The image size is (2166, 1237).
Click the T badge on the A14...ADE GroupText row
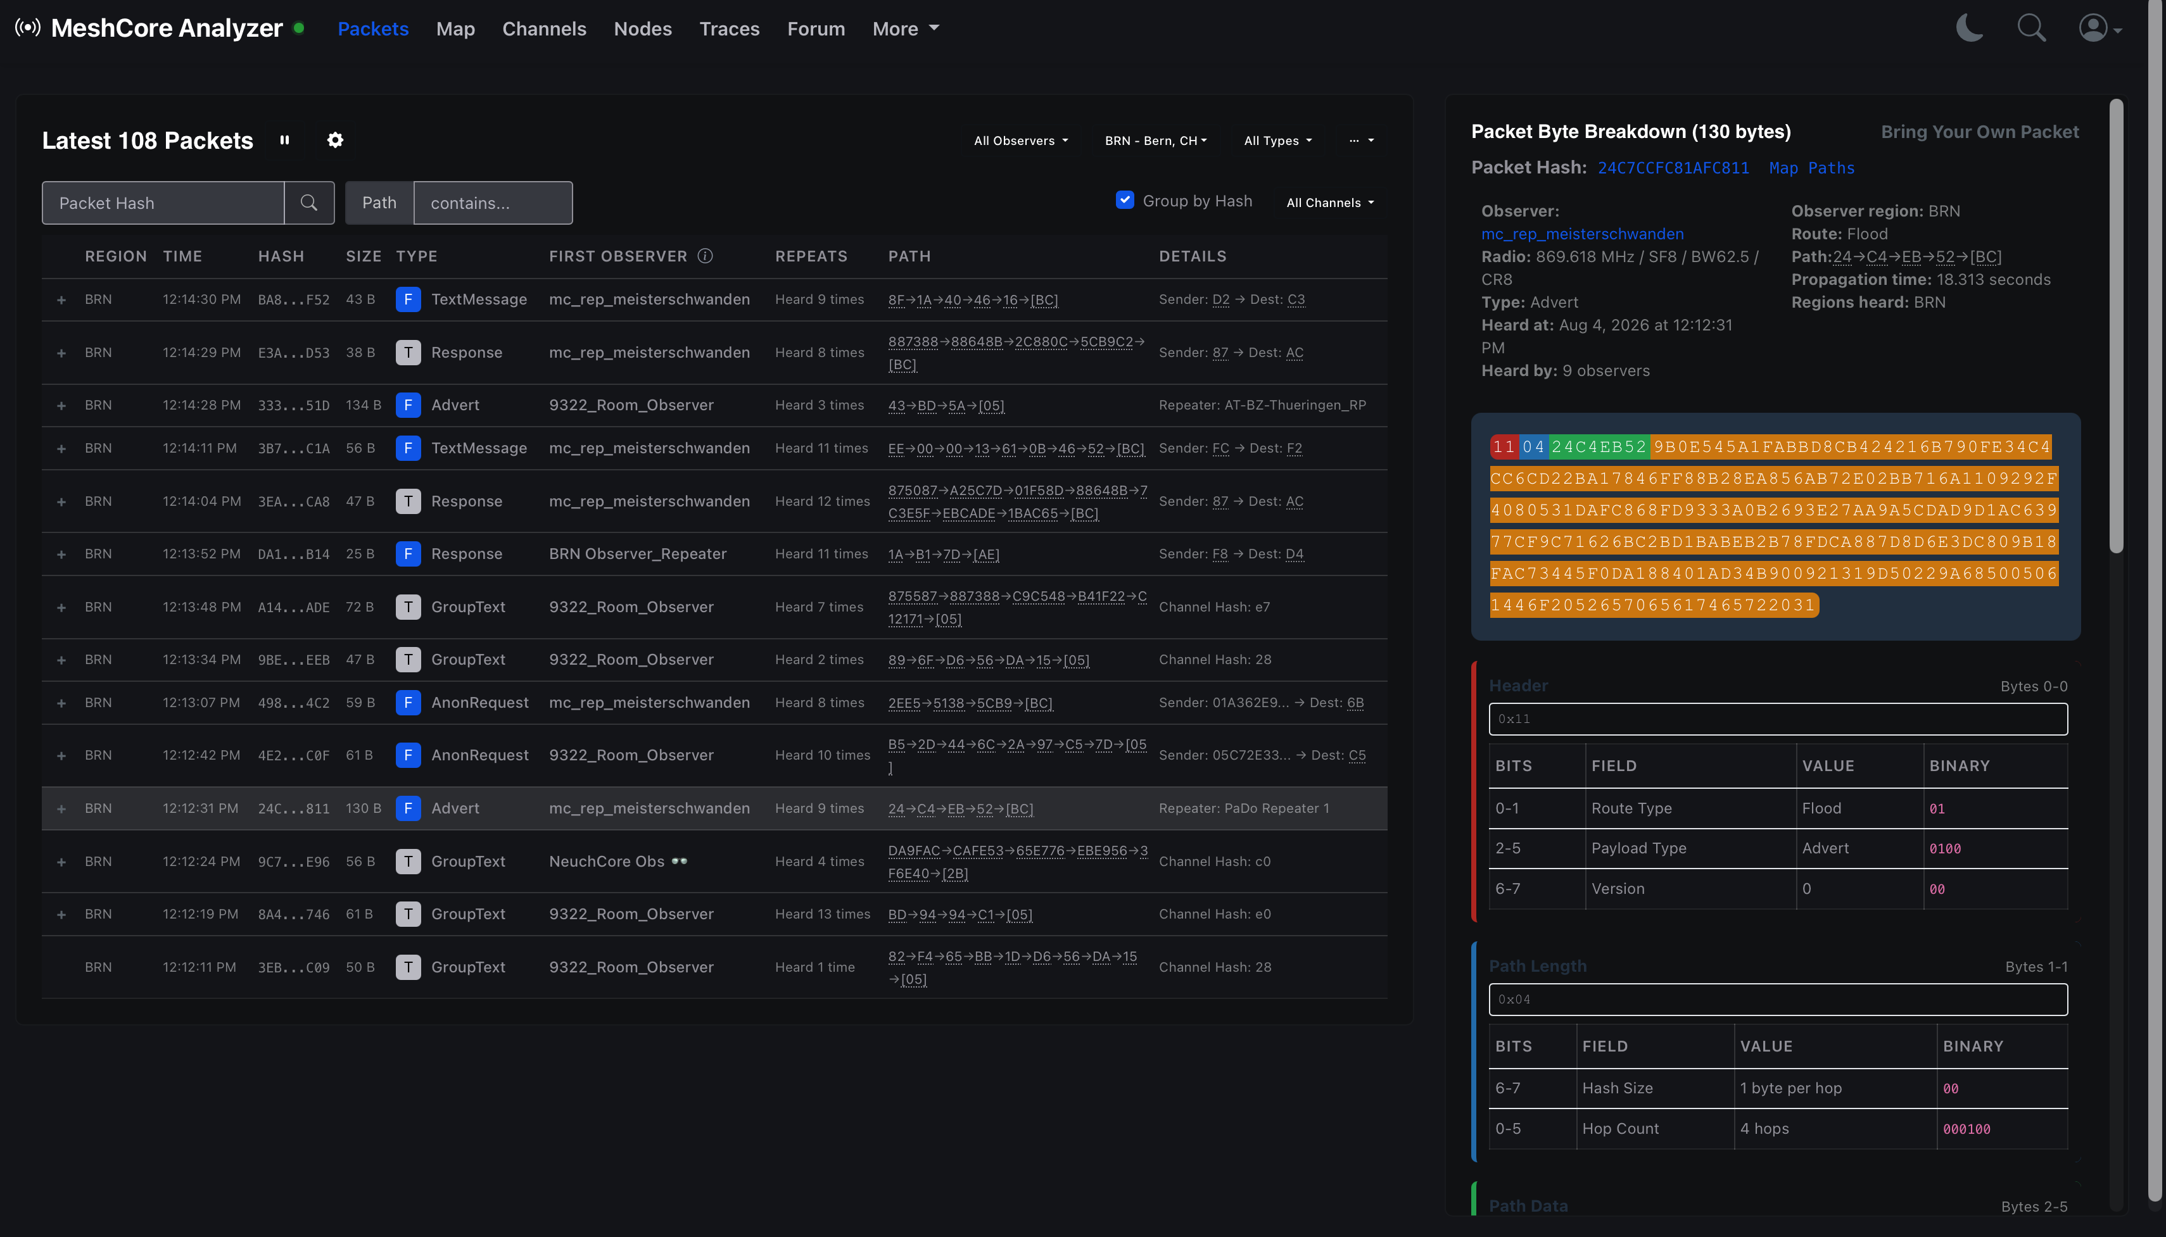[x=408, y=606]
